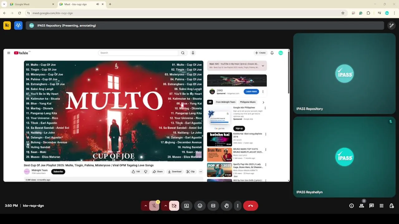Show the People panel
The width and height of the screenshot is (399, 224).
(362, 206)
